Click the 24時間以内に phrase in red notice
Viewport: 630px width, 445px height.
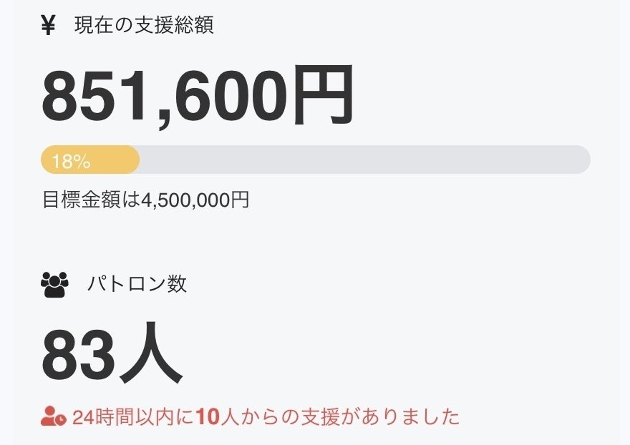(133, 417)
